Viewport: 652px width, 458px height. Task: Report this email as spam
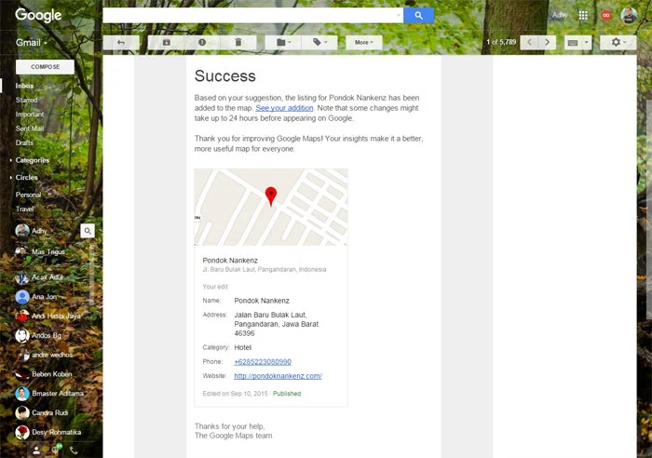(x=202, y=43)
